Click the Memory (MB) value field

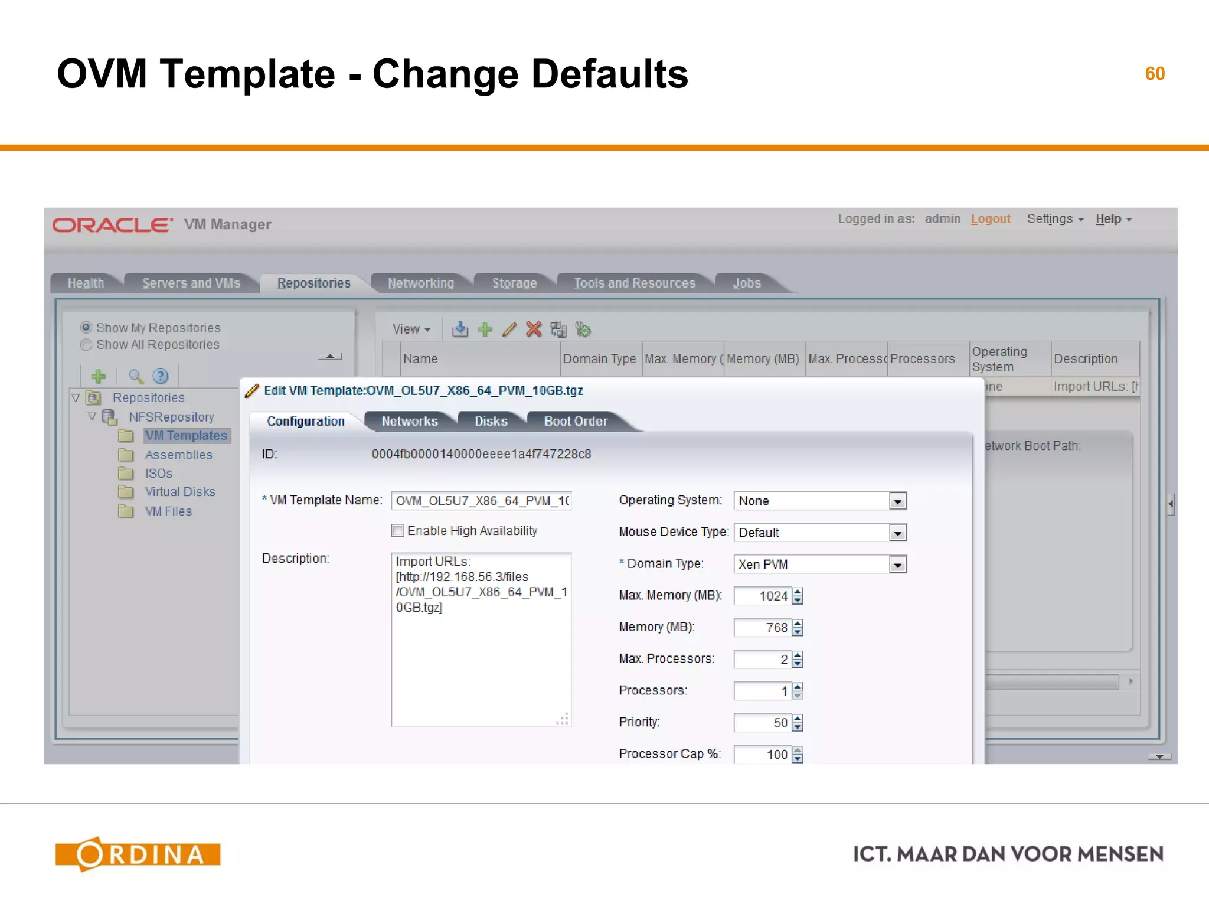pos(763,628)
